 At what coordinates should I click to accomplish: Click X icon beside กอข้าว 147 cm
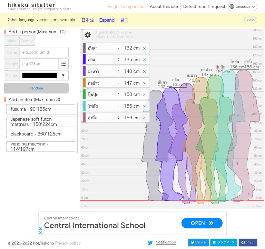[x=144, y=83]
